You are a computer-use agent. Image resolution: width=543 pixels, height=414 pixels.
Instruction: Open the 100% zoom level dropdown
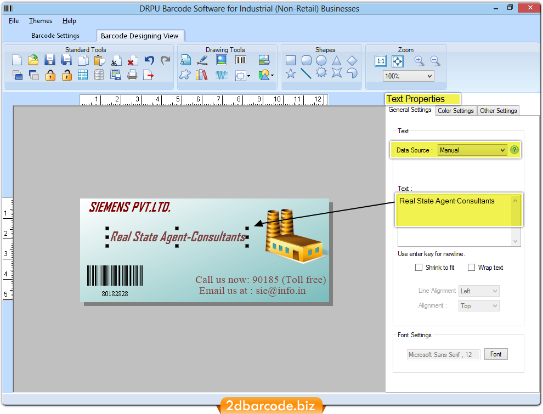point(409,76)
